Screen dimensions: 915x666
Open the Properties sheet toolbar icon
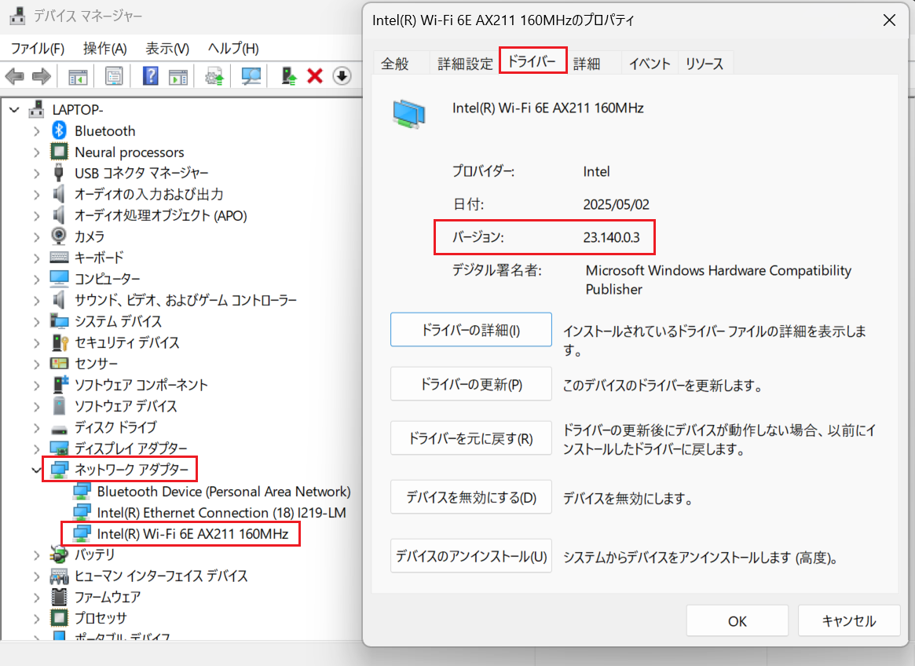114,76
